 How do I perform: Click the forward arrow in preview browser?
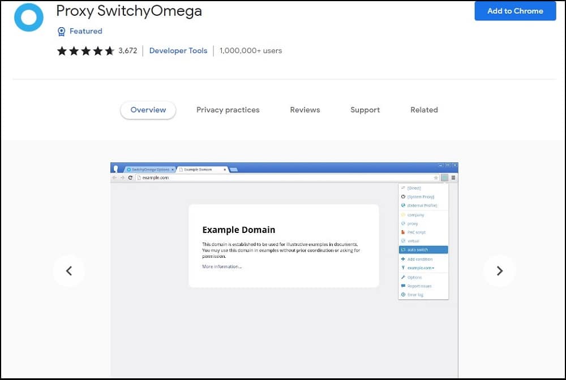coord(122,178)
